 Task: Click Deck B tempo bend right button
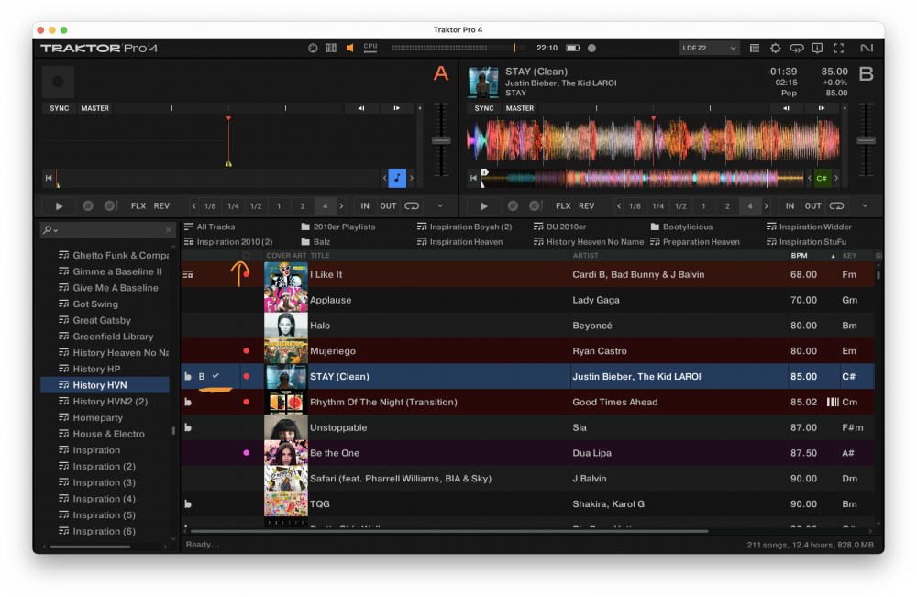point(821,108)
